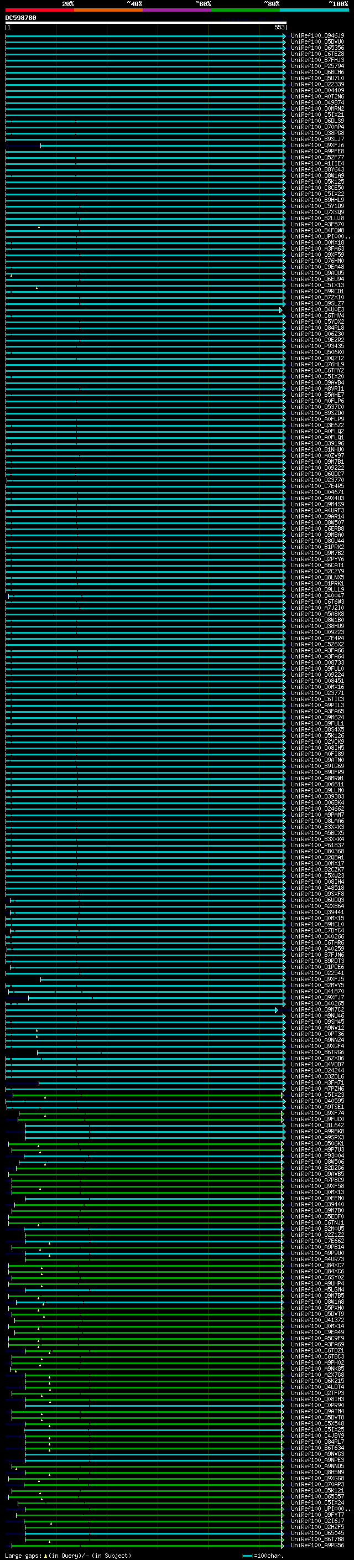Screen dimensions: 354x1560
Task: Click the UniRef100_B9HCL0 label
Action: click(x=317, y=924)
